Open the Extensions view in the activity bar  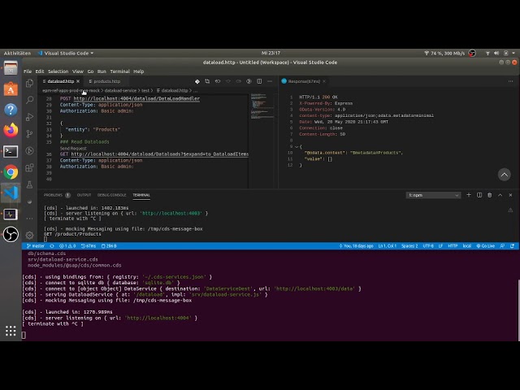pyautogui.click(x=29, y=167)
